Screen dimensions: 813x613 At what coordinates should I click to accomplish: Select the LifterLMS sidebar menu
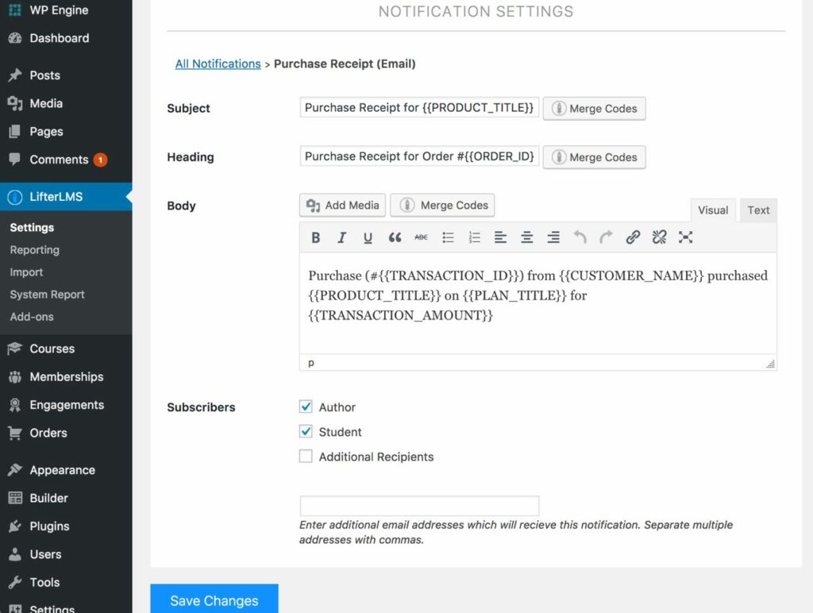(66, 197)
